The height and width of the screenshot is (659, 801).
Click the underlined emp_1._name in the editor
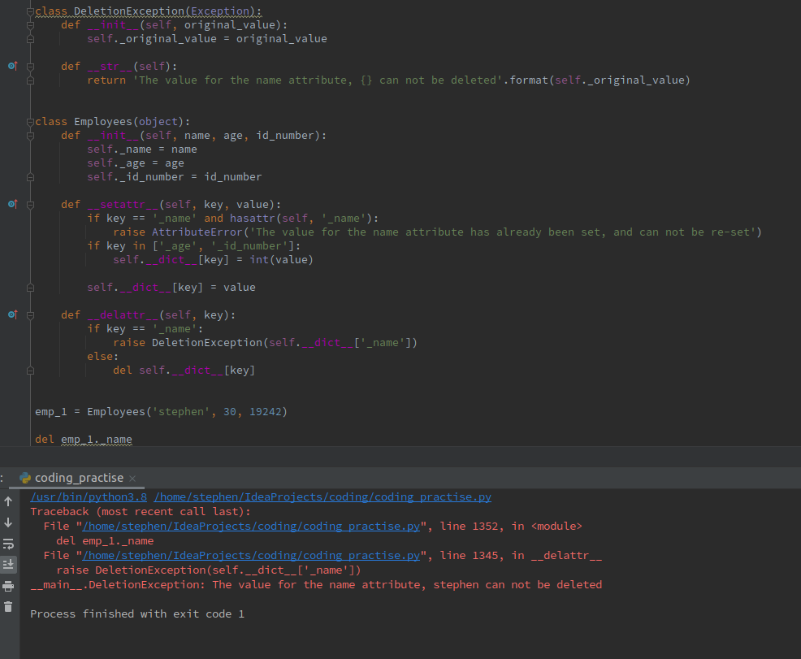[96, 439]
